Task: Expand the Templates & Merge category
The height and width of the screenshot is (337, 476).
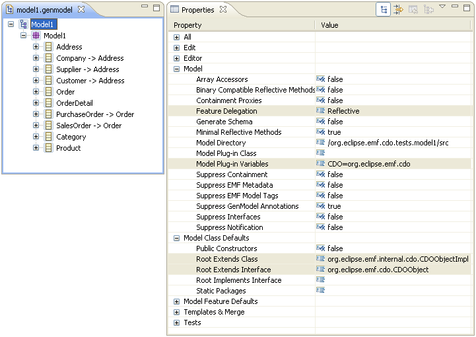Action: click(177, 312)
